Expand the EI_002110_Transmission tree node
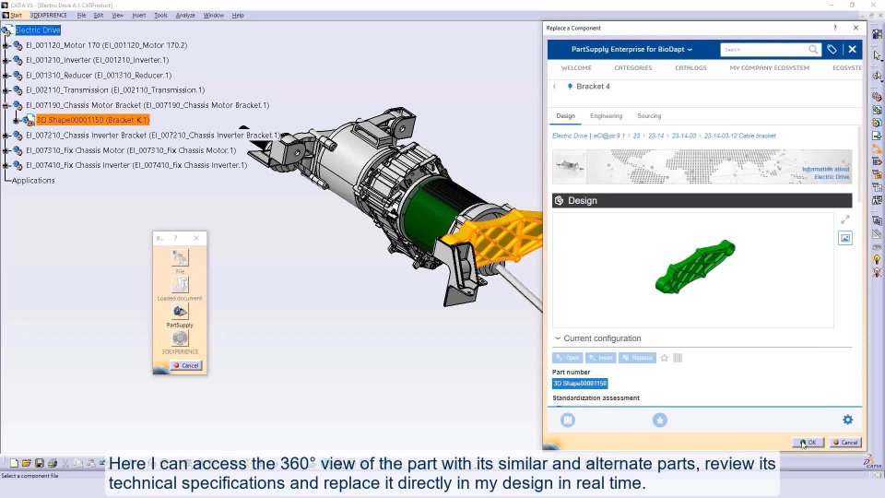The image size is (885, 498). [6, 89]
